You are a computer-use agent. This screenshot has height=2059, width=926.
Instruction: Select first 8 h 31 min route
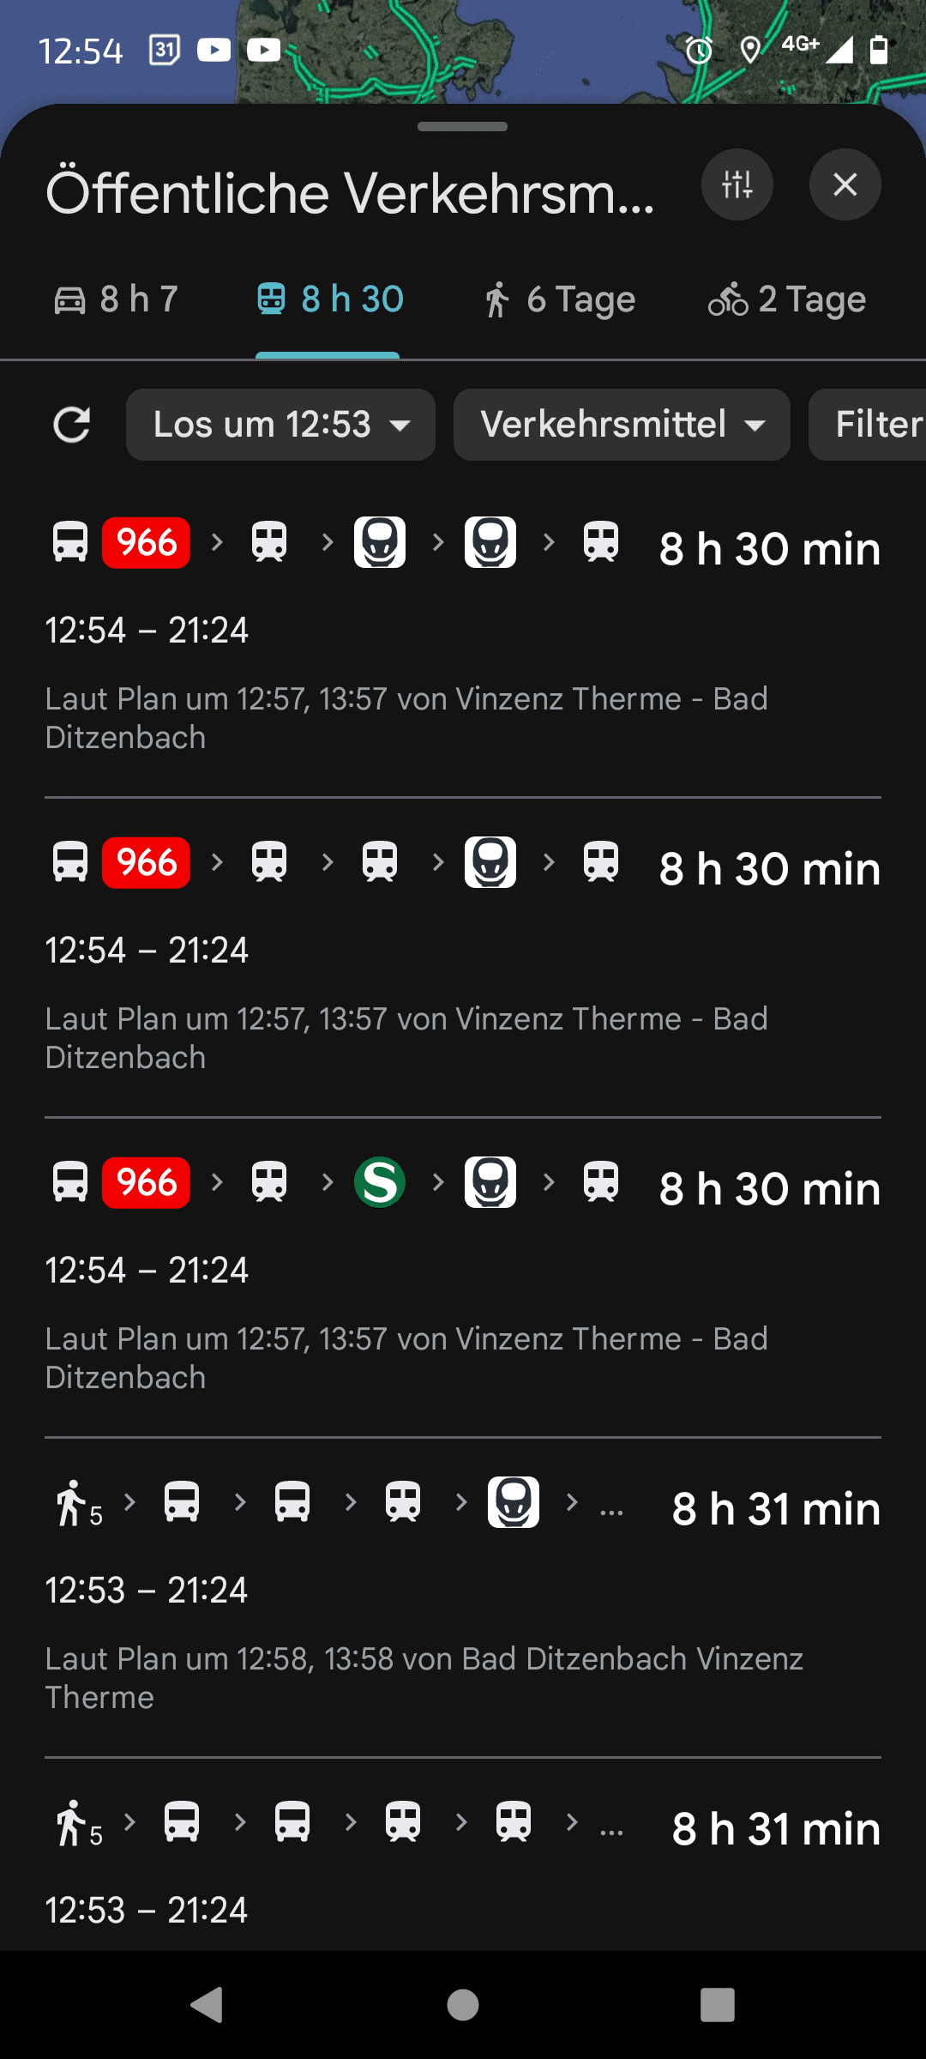[x=463, y=1597]
